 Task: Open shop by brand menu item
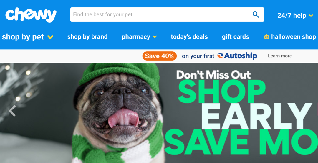pyautogui.click(x=87, y=37)
